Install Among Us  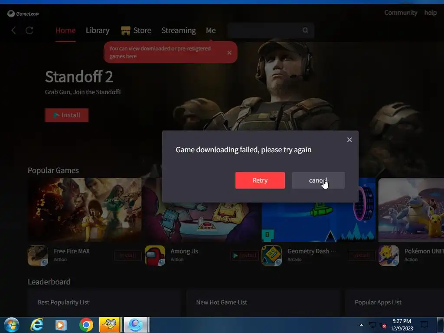point(245,256)
